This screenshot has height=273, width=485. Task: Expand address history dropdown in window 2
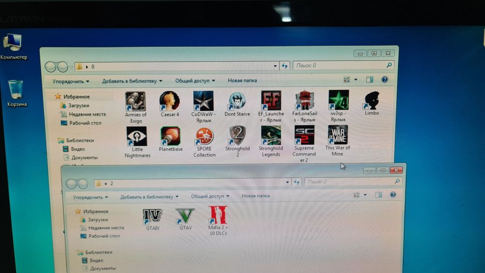pyautogui.click(x=287, y=182)
